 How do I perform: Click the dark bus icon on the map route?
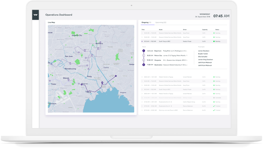pyautogui.click(x=102, y=83)
